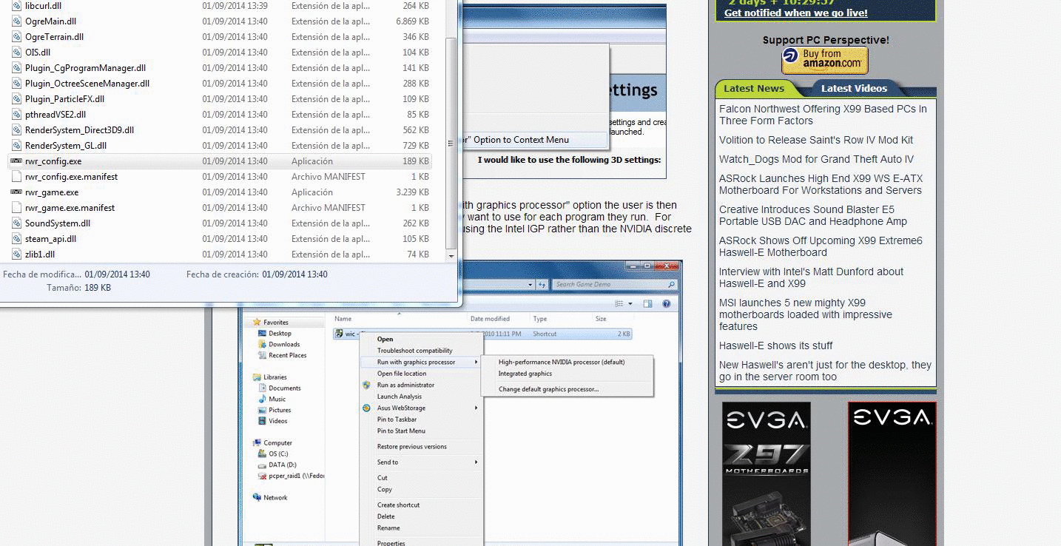The image size is (1061, 546).
Task: Select the SoundSystem.dll file icon
Action: [x=16, y=223]
